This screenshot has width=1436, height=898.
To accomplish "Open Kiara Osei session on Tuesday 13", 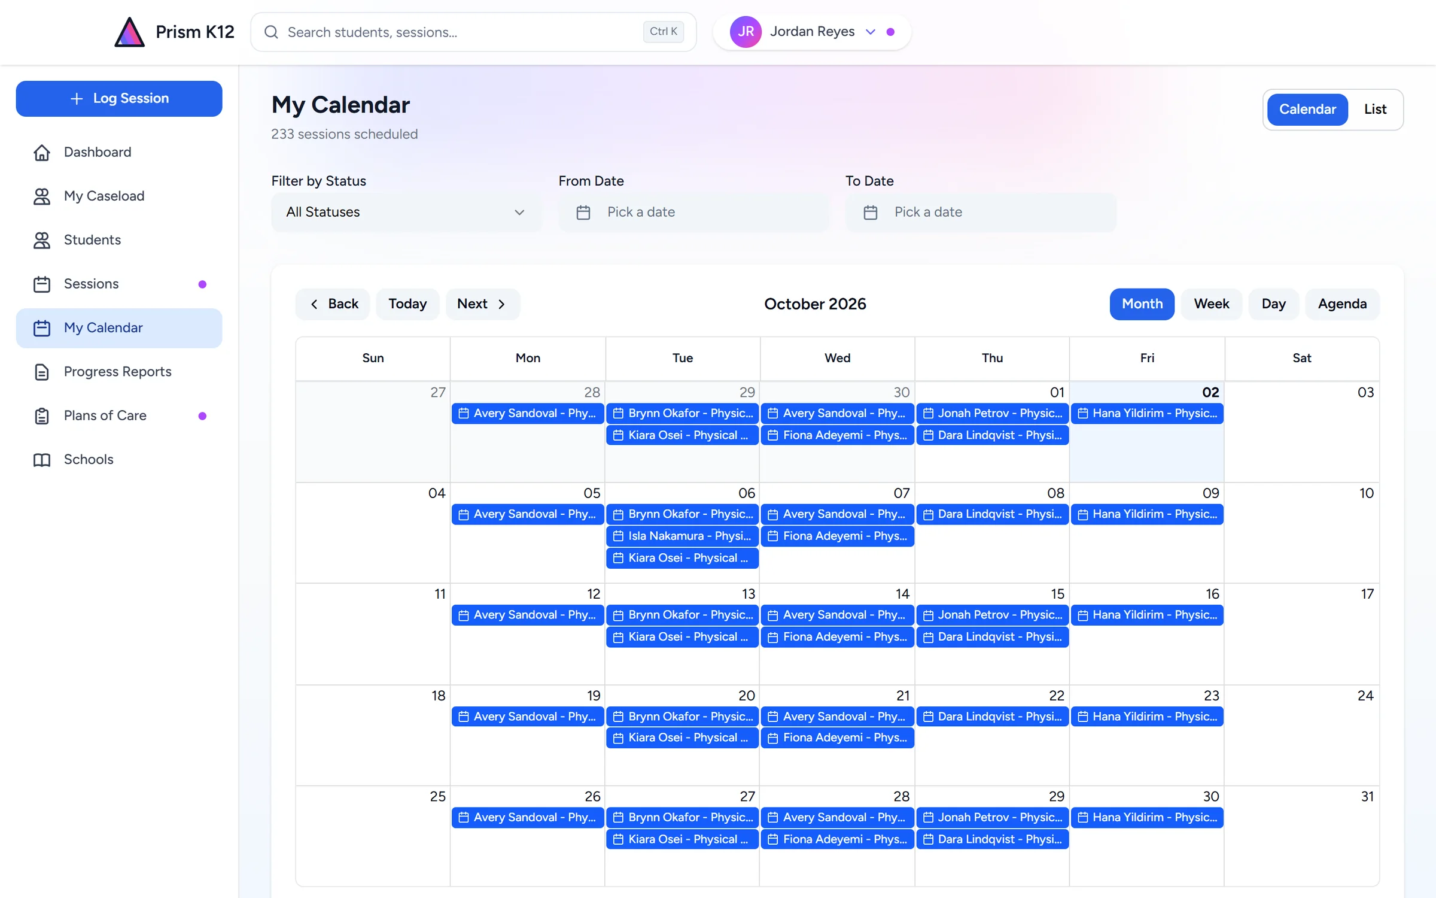I will (682, 637).
